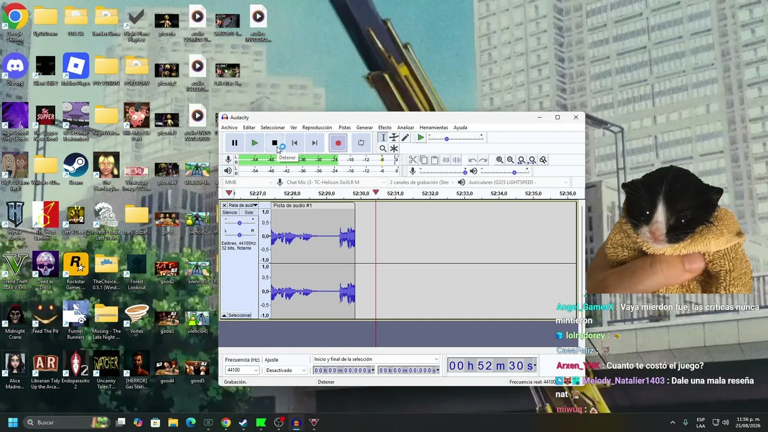Click the Trim audio icon

click(x=446, y=160)
